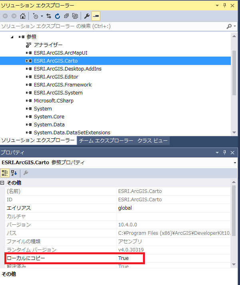The image size is (240, 285).
Task: Collapse the 参照 references node
Action: coord(12,37)
